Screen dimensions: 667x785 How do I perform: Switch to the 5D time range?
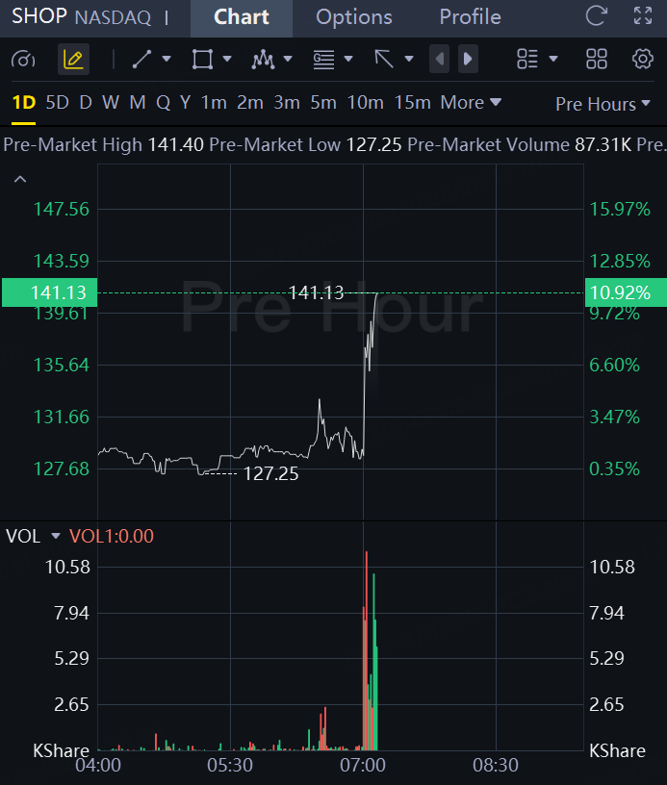(57, 103)
